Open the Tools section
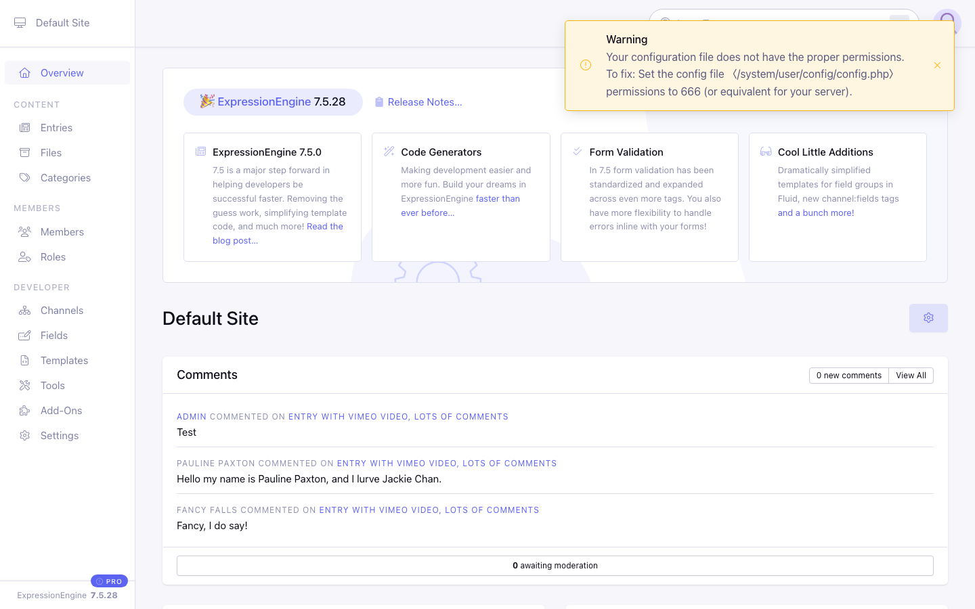 (67, 386)
